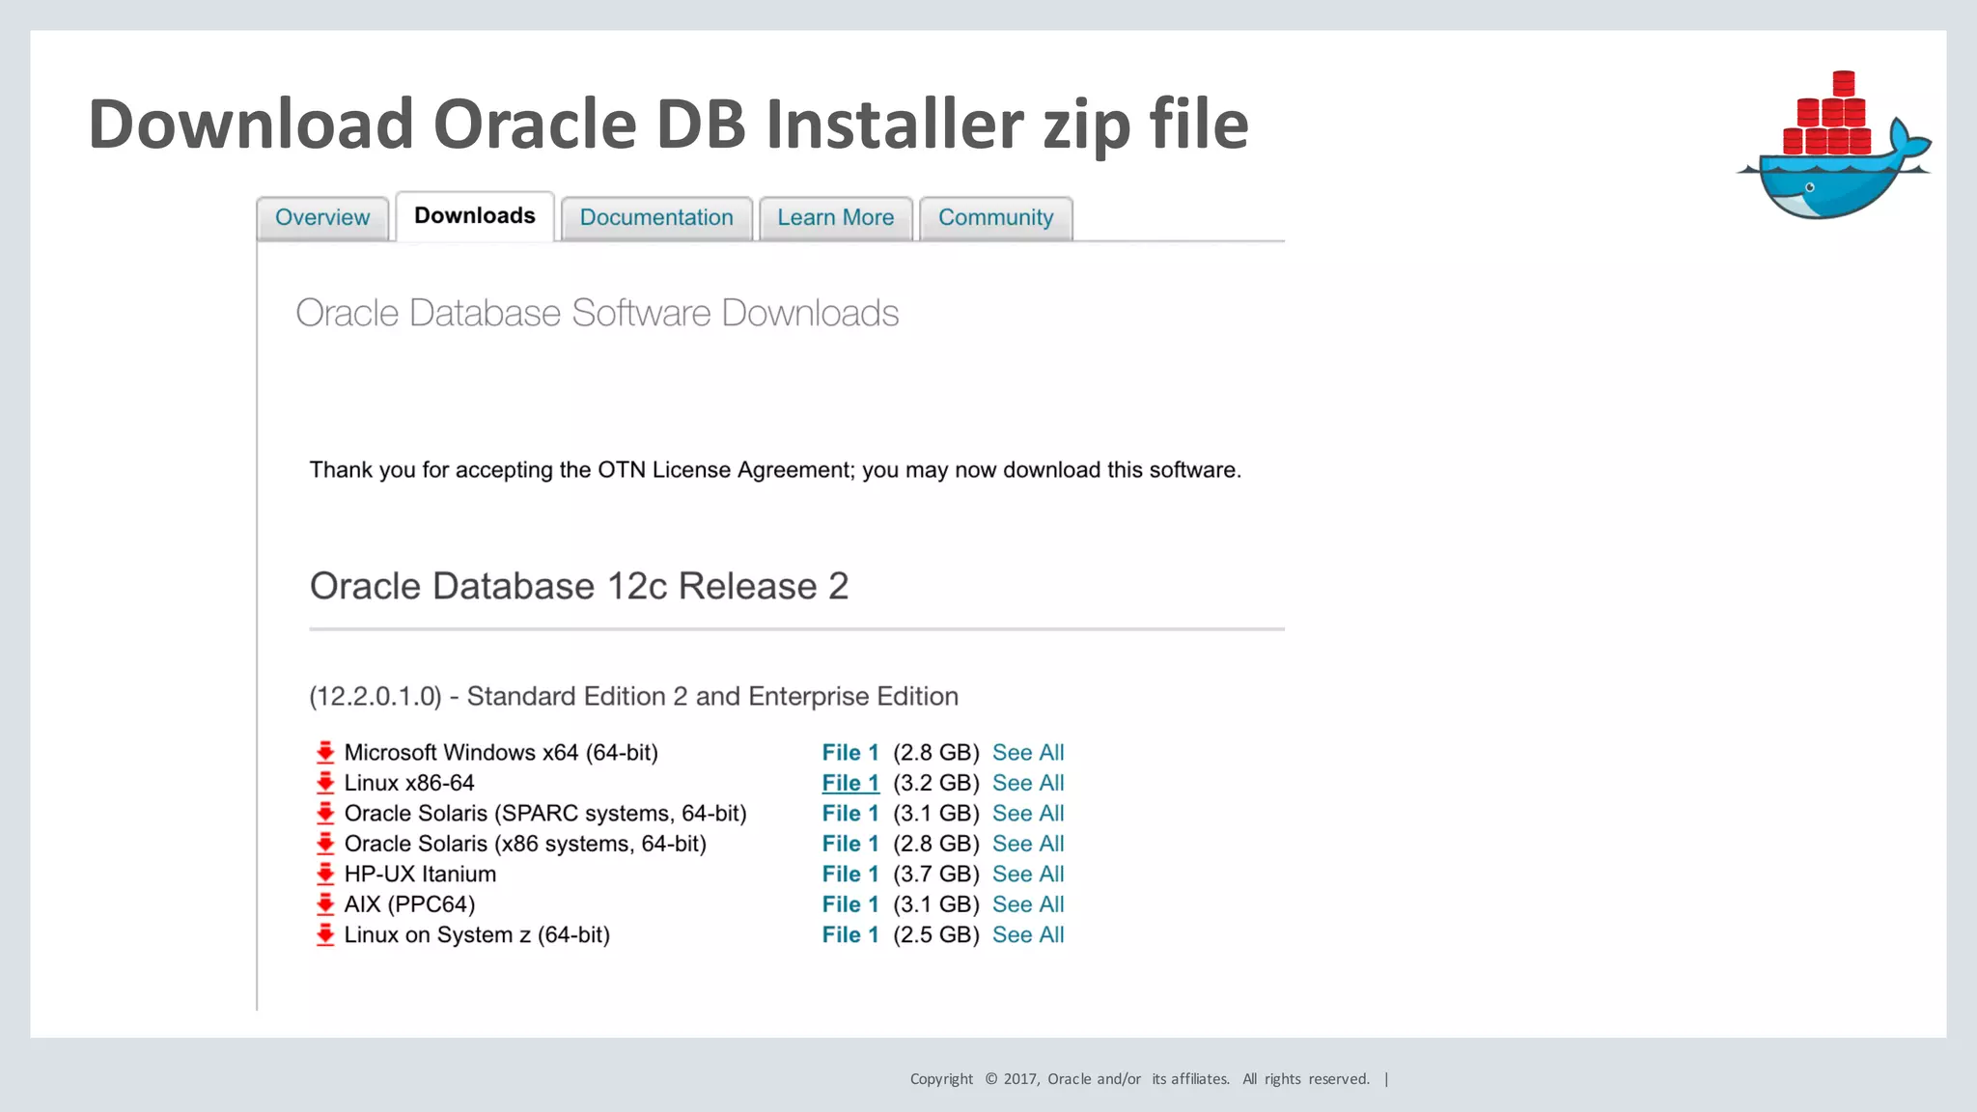Click download icon for AIX (PPC64)
Viewport: 1977px width, 1112px height.
click(x=325, y=904)
